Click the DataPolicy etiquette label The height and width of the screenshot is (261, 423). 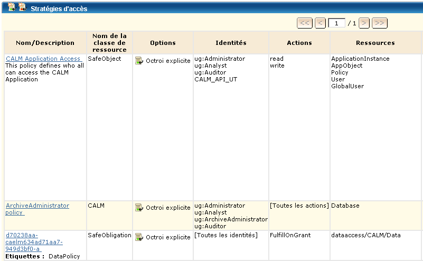pos(64,256)
